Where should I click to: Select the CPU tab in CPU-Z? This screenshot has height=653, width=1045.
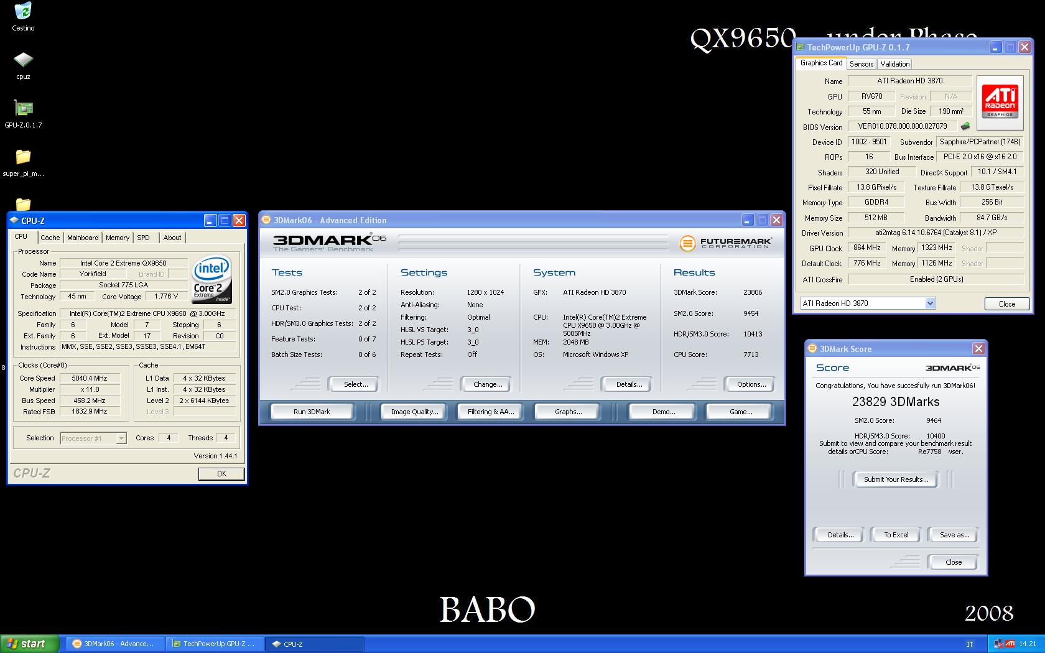[21, 236]
